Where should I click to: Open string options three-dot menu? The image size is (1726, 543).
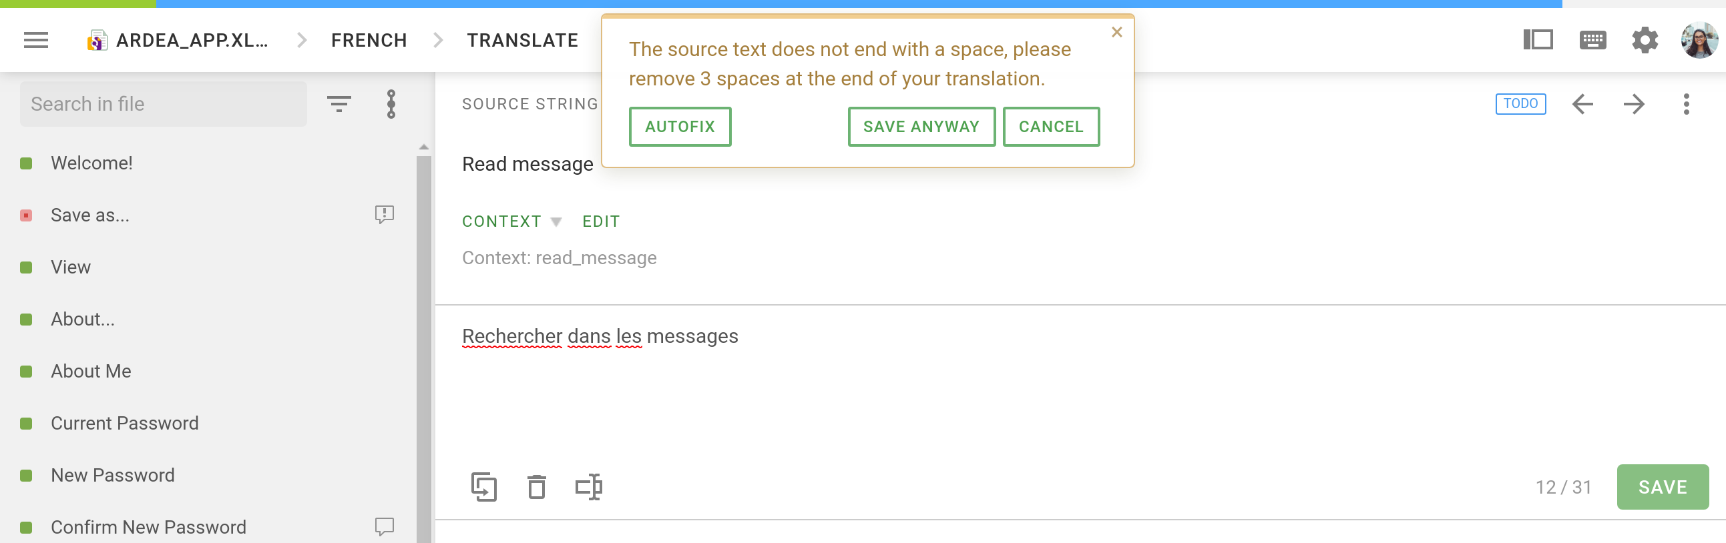pos(1686,104)
